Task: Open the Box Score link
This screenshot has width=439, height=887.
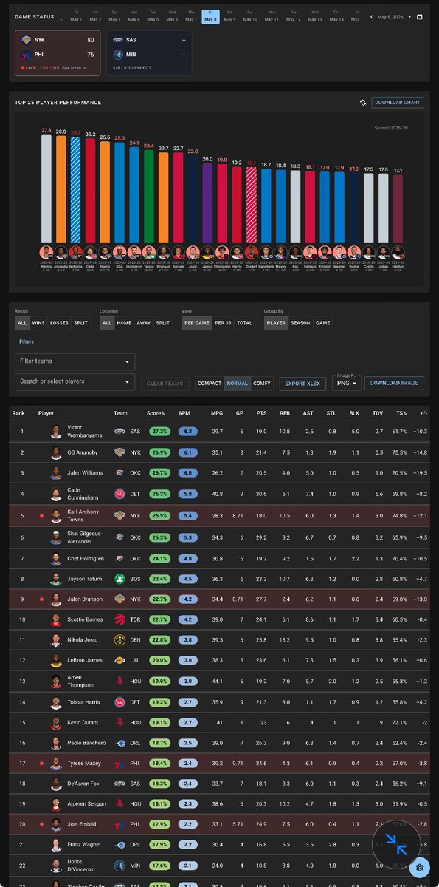Action: (73, 68)
